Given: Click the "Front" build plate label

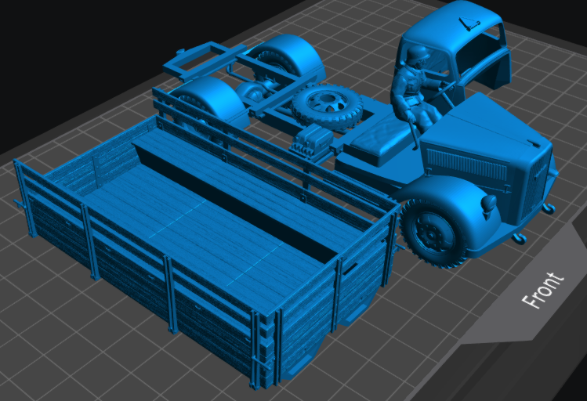Looking at the screenshot, I should (543, 291).
